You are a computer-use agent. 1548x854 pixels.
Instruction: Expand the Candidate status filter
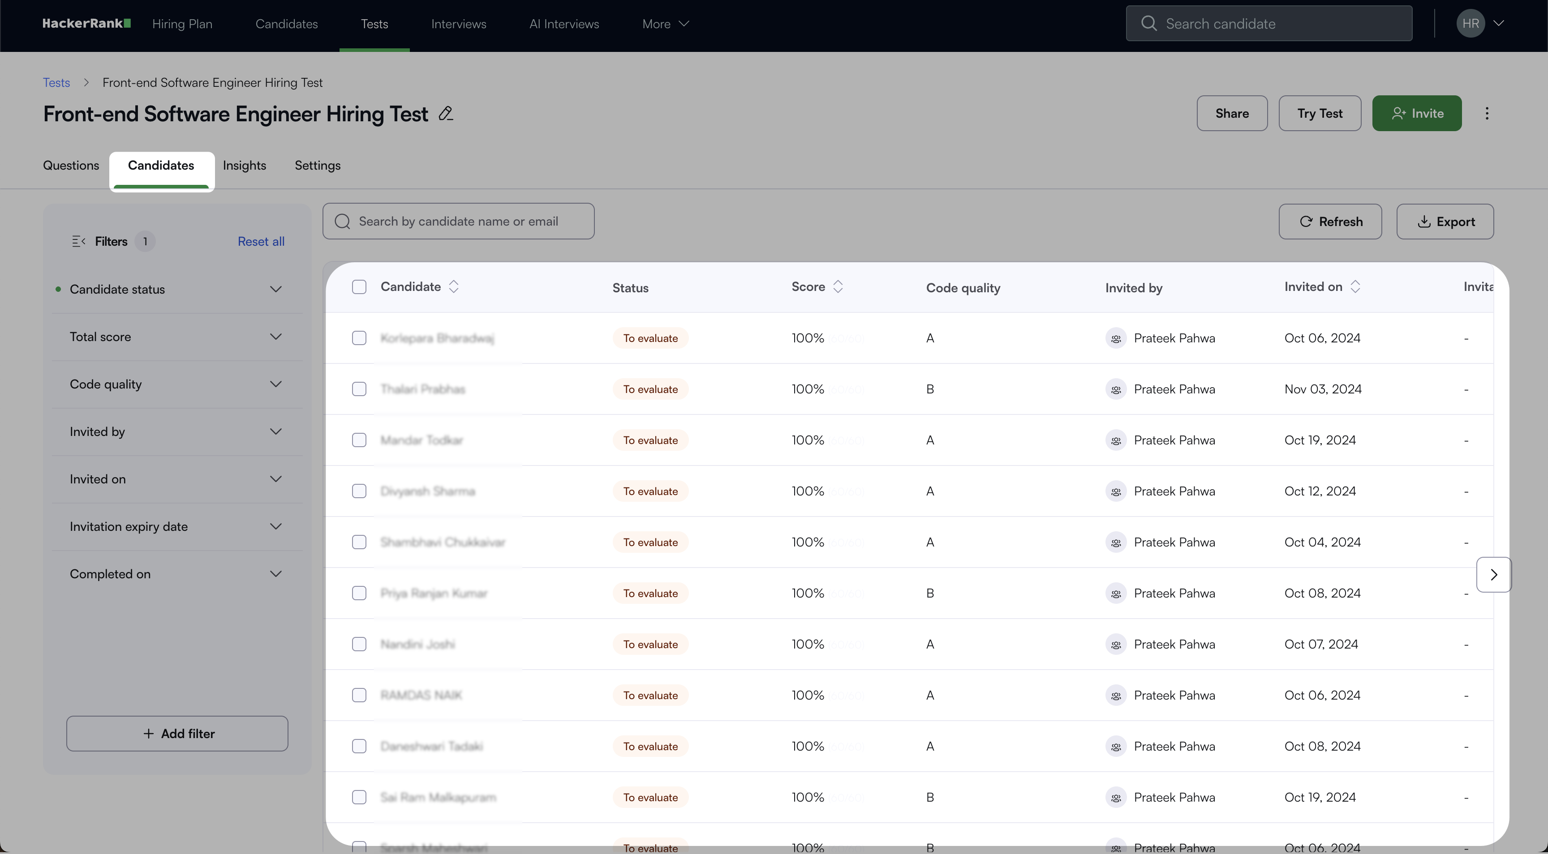coord(176,290)
